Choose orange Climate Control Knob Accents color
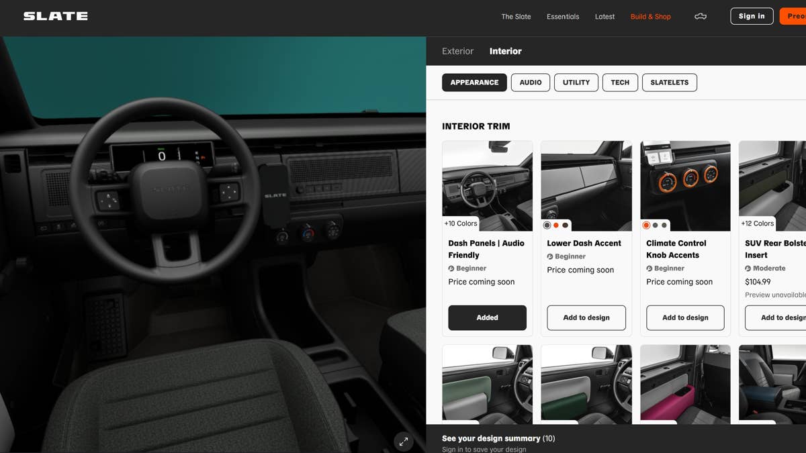Viewport: 806px width, 453px height. [646, 225]
